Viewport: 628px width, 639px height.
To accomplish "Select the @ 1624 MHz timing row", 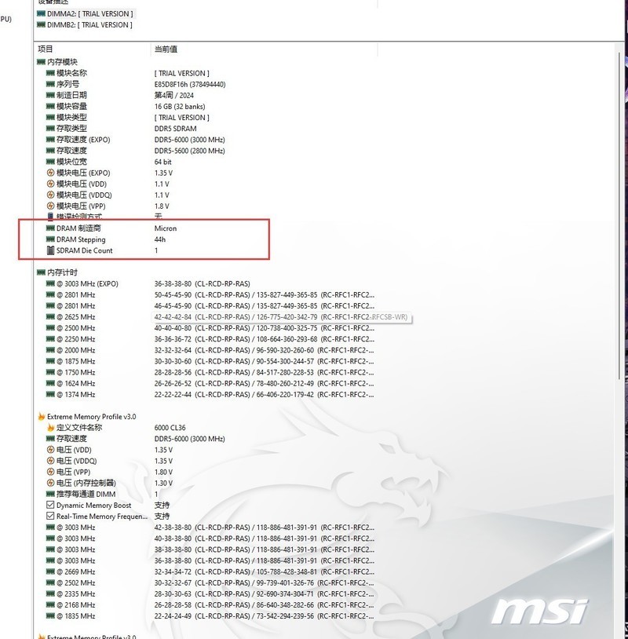I will tap(210, 384).
